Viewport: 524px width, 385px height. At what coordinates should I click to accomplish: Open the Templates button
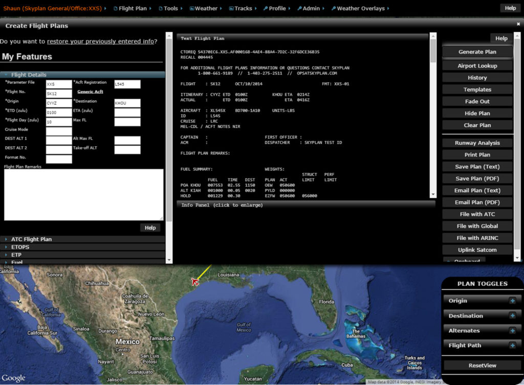coord(477,89)
